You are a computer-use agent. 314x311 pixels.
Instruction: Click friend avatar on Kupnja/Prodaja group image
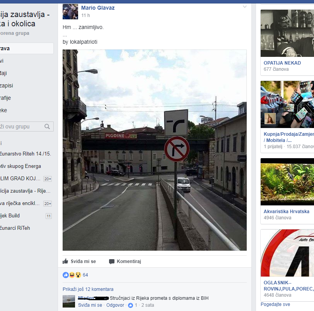270,118
